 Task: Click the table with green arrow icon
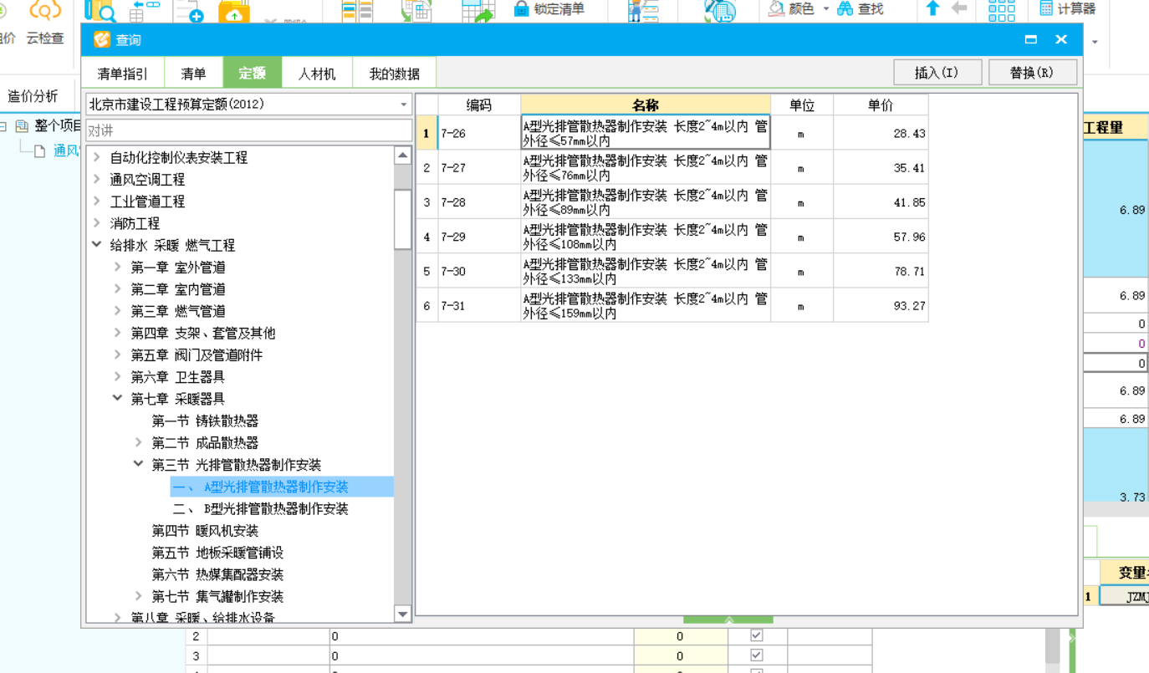pos(478,11)
